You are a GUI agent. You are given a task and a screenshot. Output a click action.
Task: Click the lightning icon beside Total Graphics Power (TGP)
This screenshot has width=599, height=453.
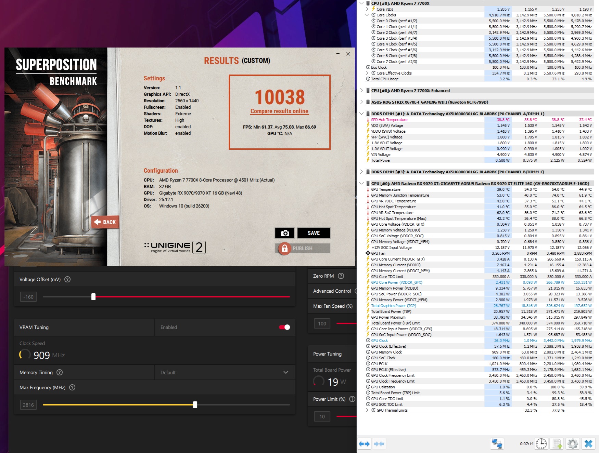[x=368, y=306]
